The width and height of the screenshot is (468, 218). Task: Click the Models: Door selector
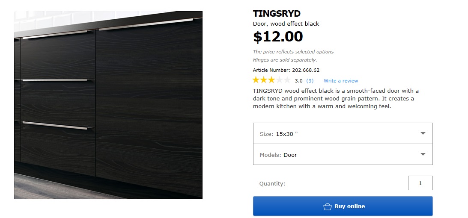(x=343, y=154)
